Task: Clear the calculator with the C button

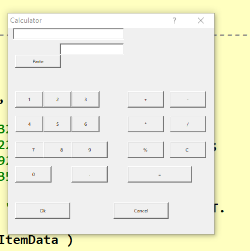Action: point(188,150)
